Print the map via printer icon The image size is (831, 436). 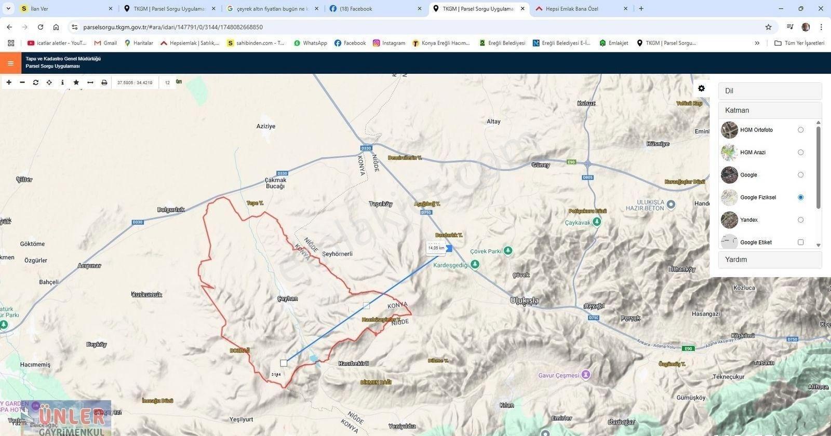pos(104,83)
